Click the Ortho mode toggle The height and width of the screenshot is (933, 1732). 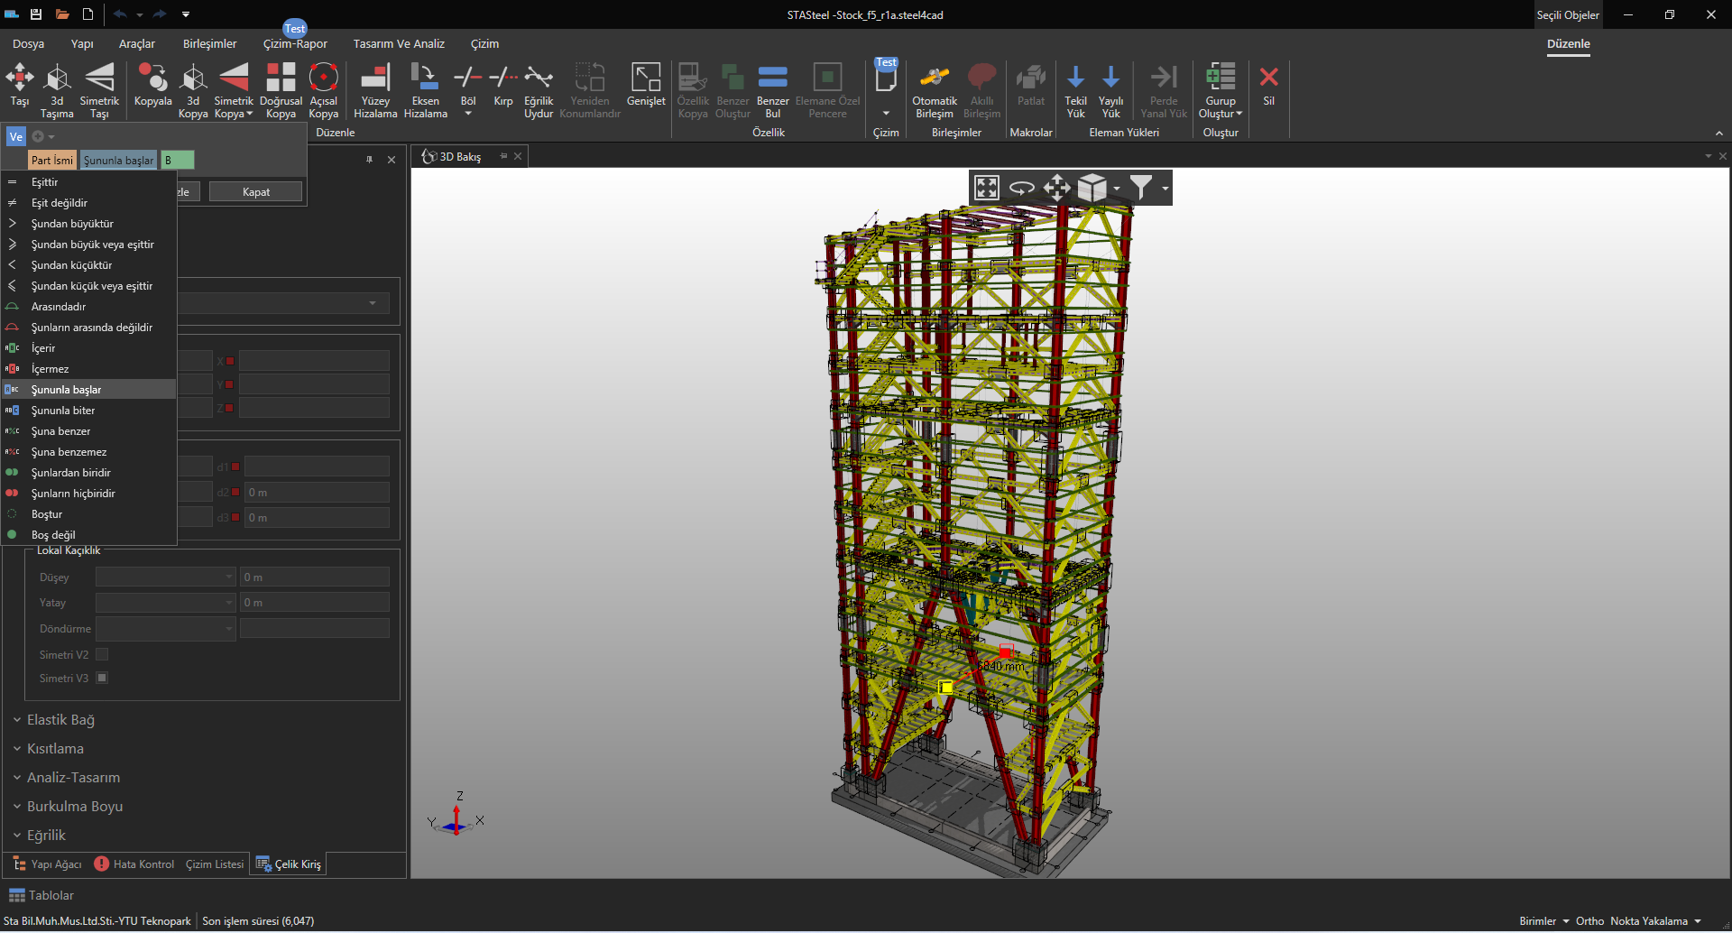[1589, 921]
